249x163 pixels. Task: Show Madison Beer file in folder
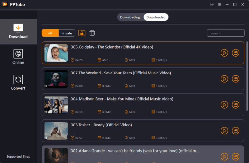pyautogui.click(x=236, y=105)
